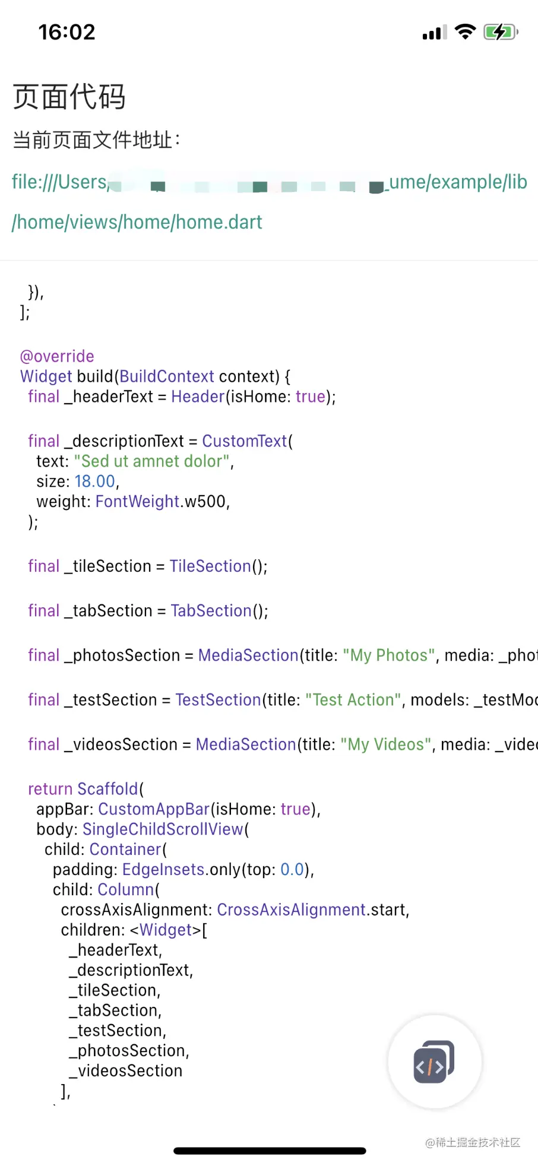
Task: Tap the "My Photos" MediaSection line
Action: pos(279,655)
